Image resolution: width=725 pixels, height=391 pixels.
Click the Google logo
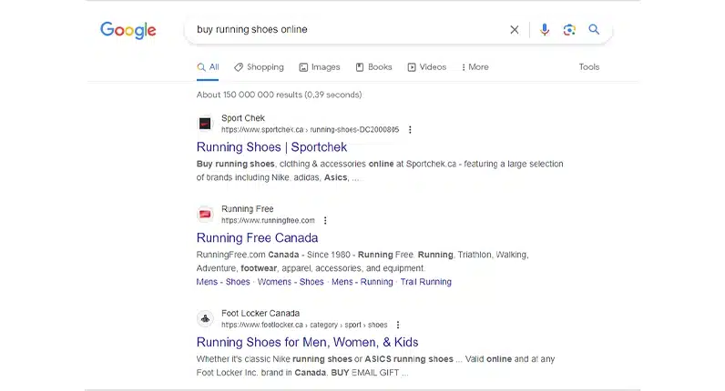[128, 31]
